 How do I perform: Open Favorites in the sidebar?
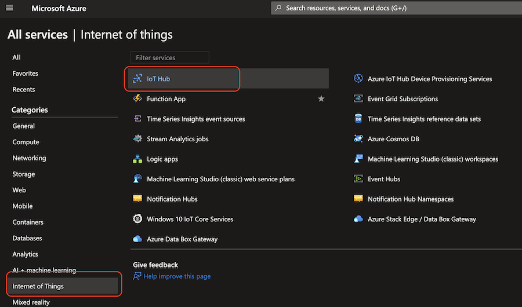coord(26,73)
